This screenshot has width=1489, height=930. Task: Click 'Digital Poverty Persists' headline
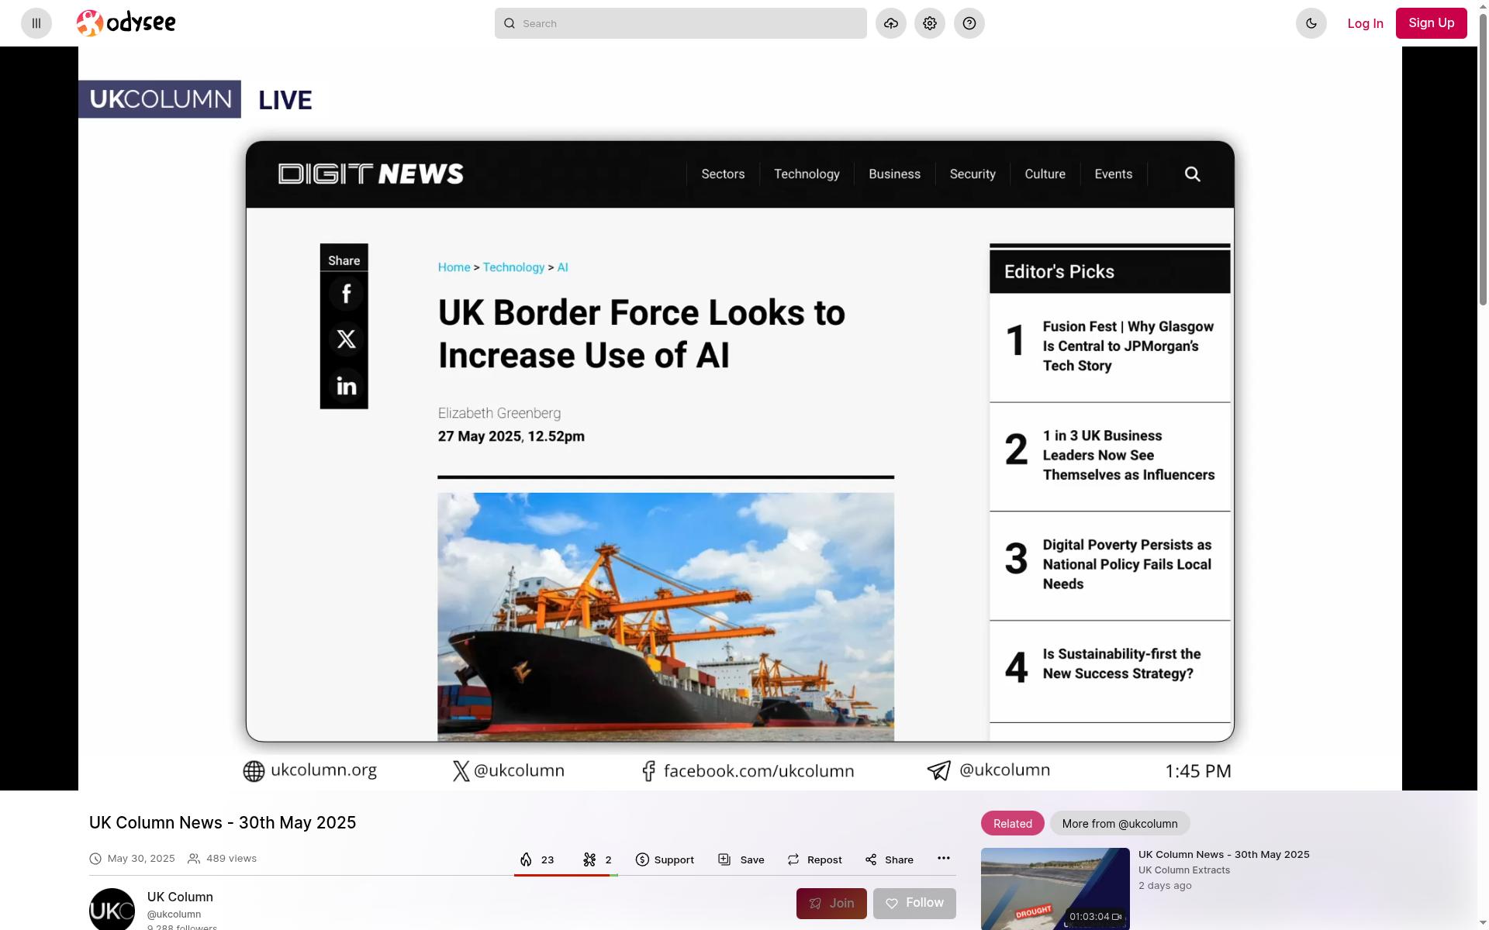[x=1127, y=565]
